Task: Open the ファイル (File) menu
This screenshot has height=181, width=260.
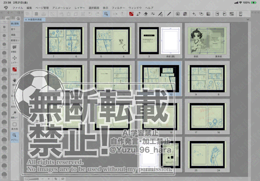Action: [18, 8]
